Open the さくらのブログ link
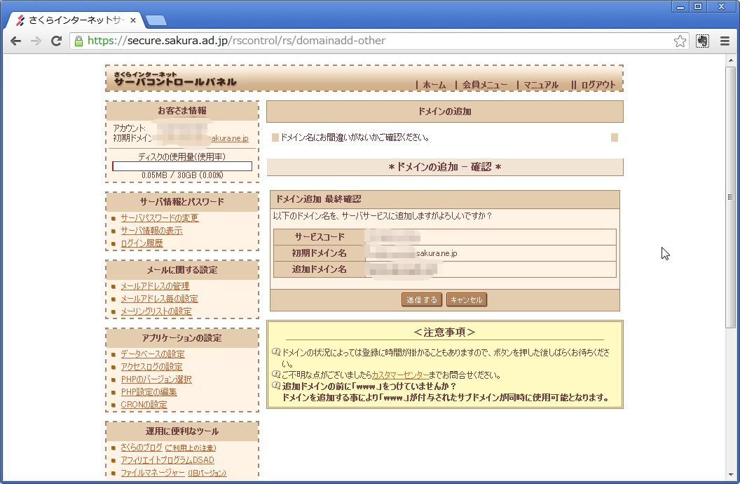Image resolution: width=740 pixels, height=484 pixels. click(x=142, y=447)
